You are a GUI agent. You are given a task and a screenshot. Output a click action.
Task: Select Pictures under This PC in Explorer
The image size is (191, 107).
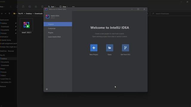(4, 72)
